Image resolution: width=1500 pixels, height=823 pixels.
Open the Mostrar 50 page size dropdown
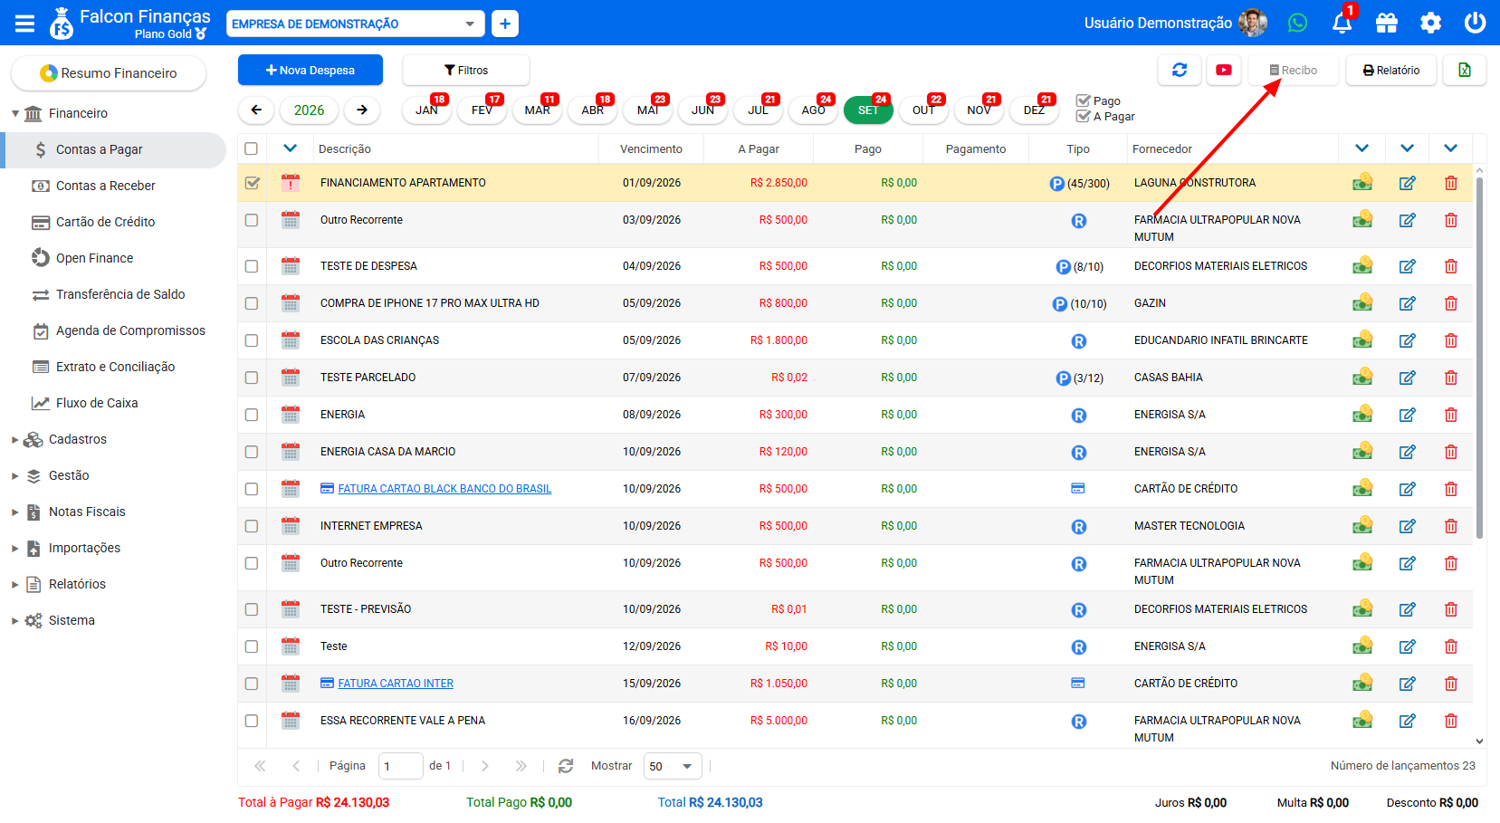673,766
